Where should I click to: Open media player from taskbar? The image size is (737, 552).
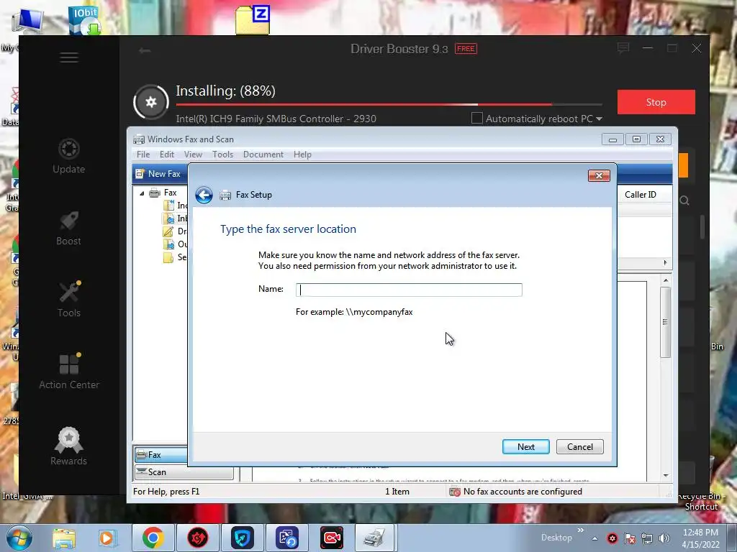(107, 538)
